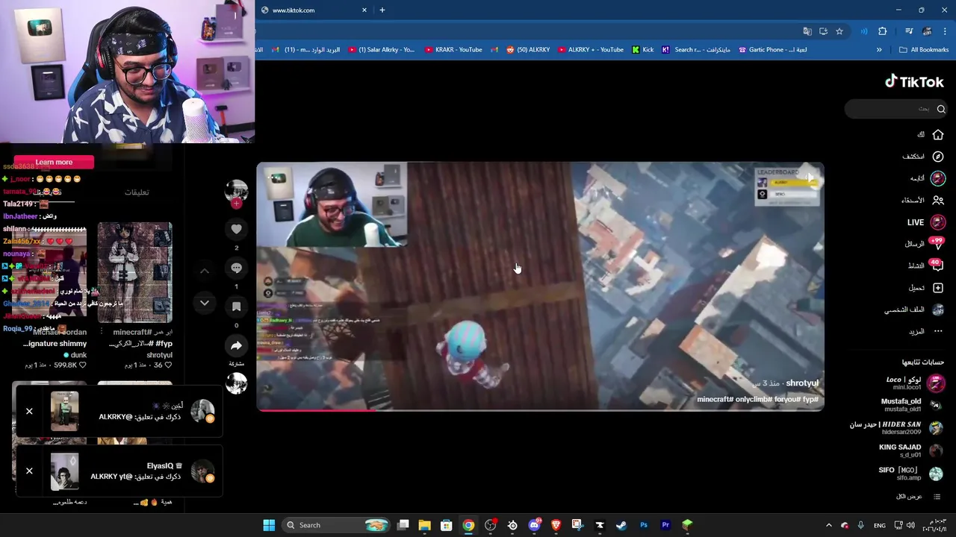Dismiss the notification mentioning @ALKRKY
Viewport: 956px width, 537px height.
29,411
